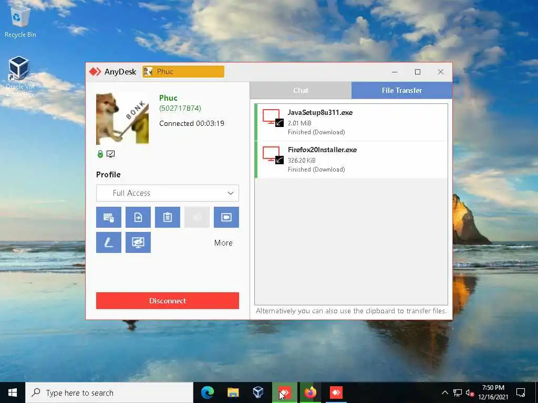The height and width of the screenshot is (403, 538).
Task: Click the AnyDesk ID 502717874
Action: click(x=180, y=108)
